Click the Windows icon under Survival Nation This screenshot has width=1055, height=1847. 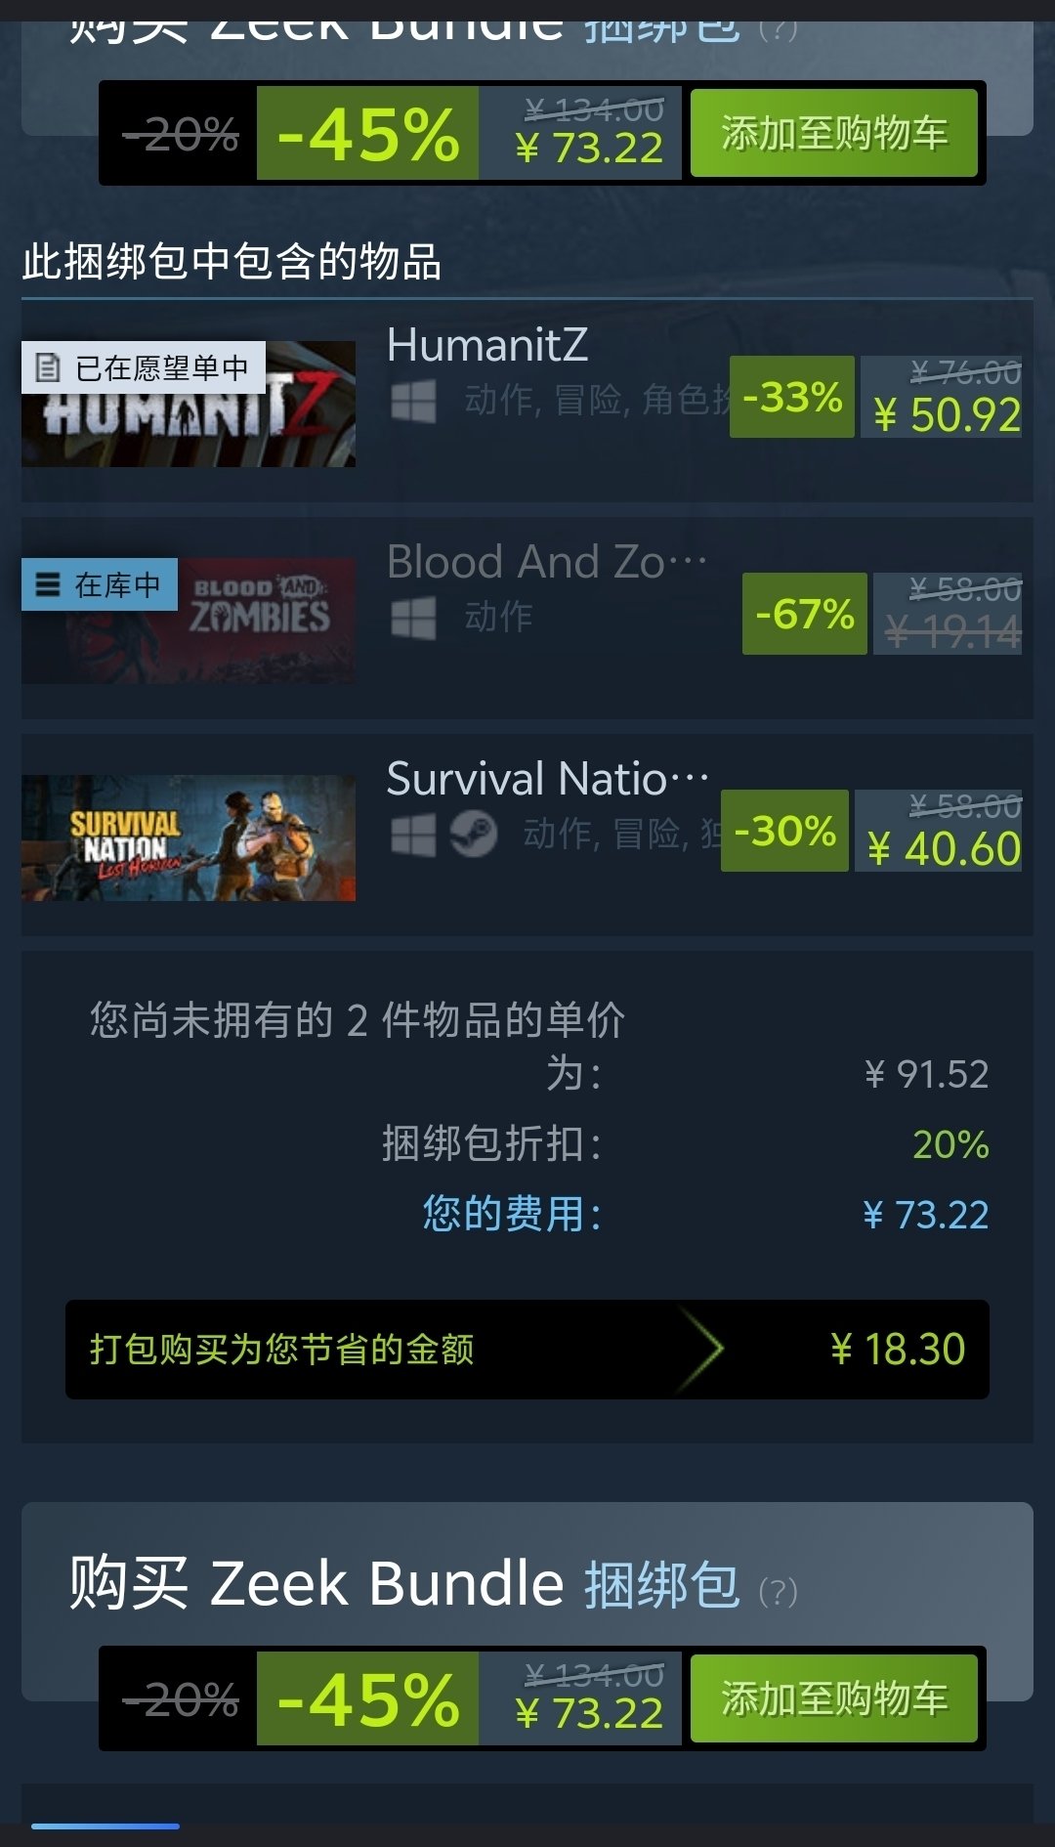coord(413,836)
